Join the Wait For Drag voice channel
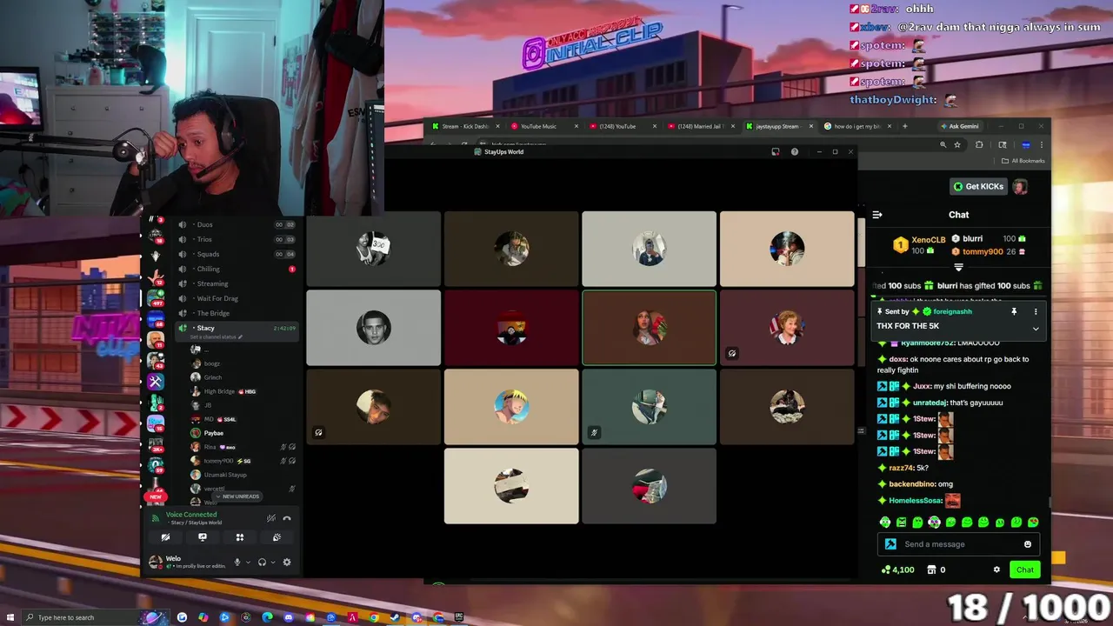 pyautogui.click(x=237, y=298)
